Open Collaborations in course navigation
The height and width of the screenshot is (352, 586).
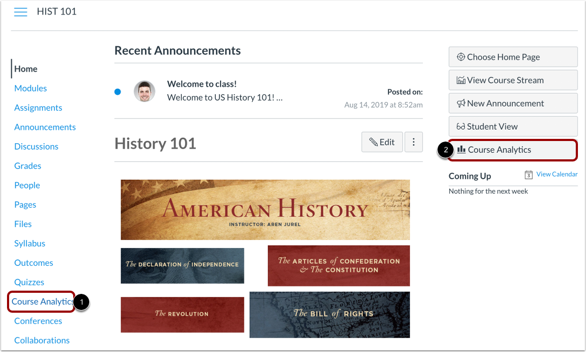[x=42, y=340]
